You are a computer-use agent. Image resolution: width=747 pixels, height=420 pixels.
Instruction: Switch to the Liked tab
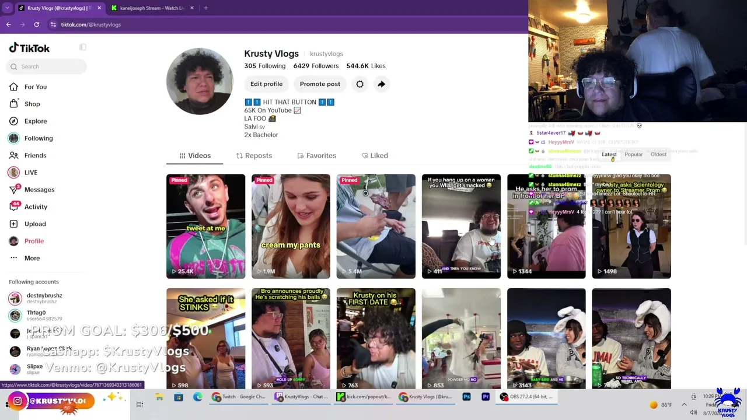pos(375,156)
